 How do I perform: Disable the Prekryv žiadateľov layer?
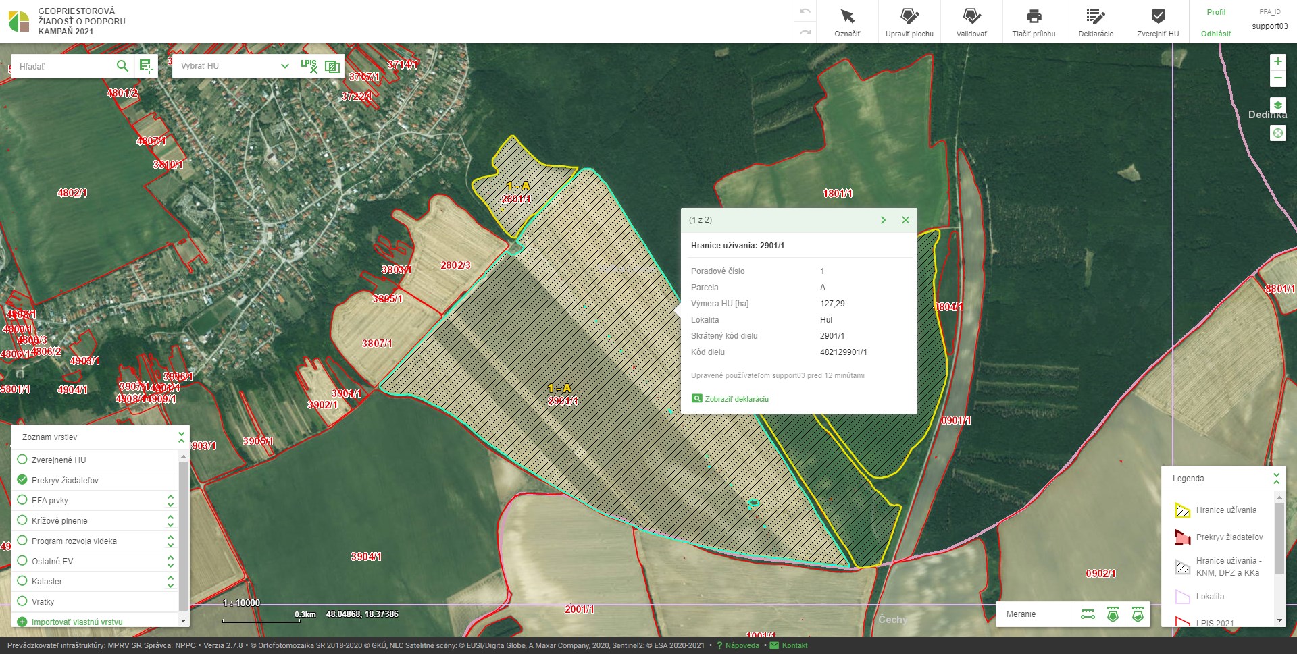point(22,480)
